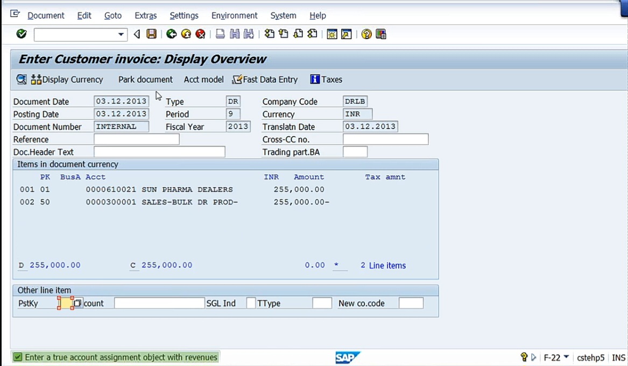The width and height of the screenshot is (628, 366).
Task: Click the INS mode indicator
Action: [618, 357]
